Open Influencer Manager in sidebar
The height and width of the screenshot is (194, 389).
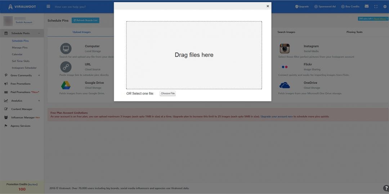pos(25,118)
